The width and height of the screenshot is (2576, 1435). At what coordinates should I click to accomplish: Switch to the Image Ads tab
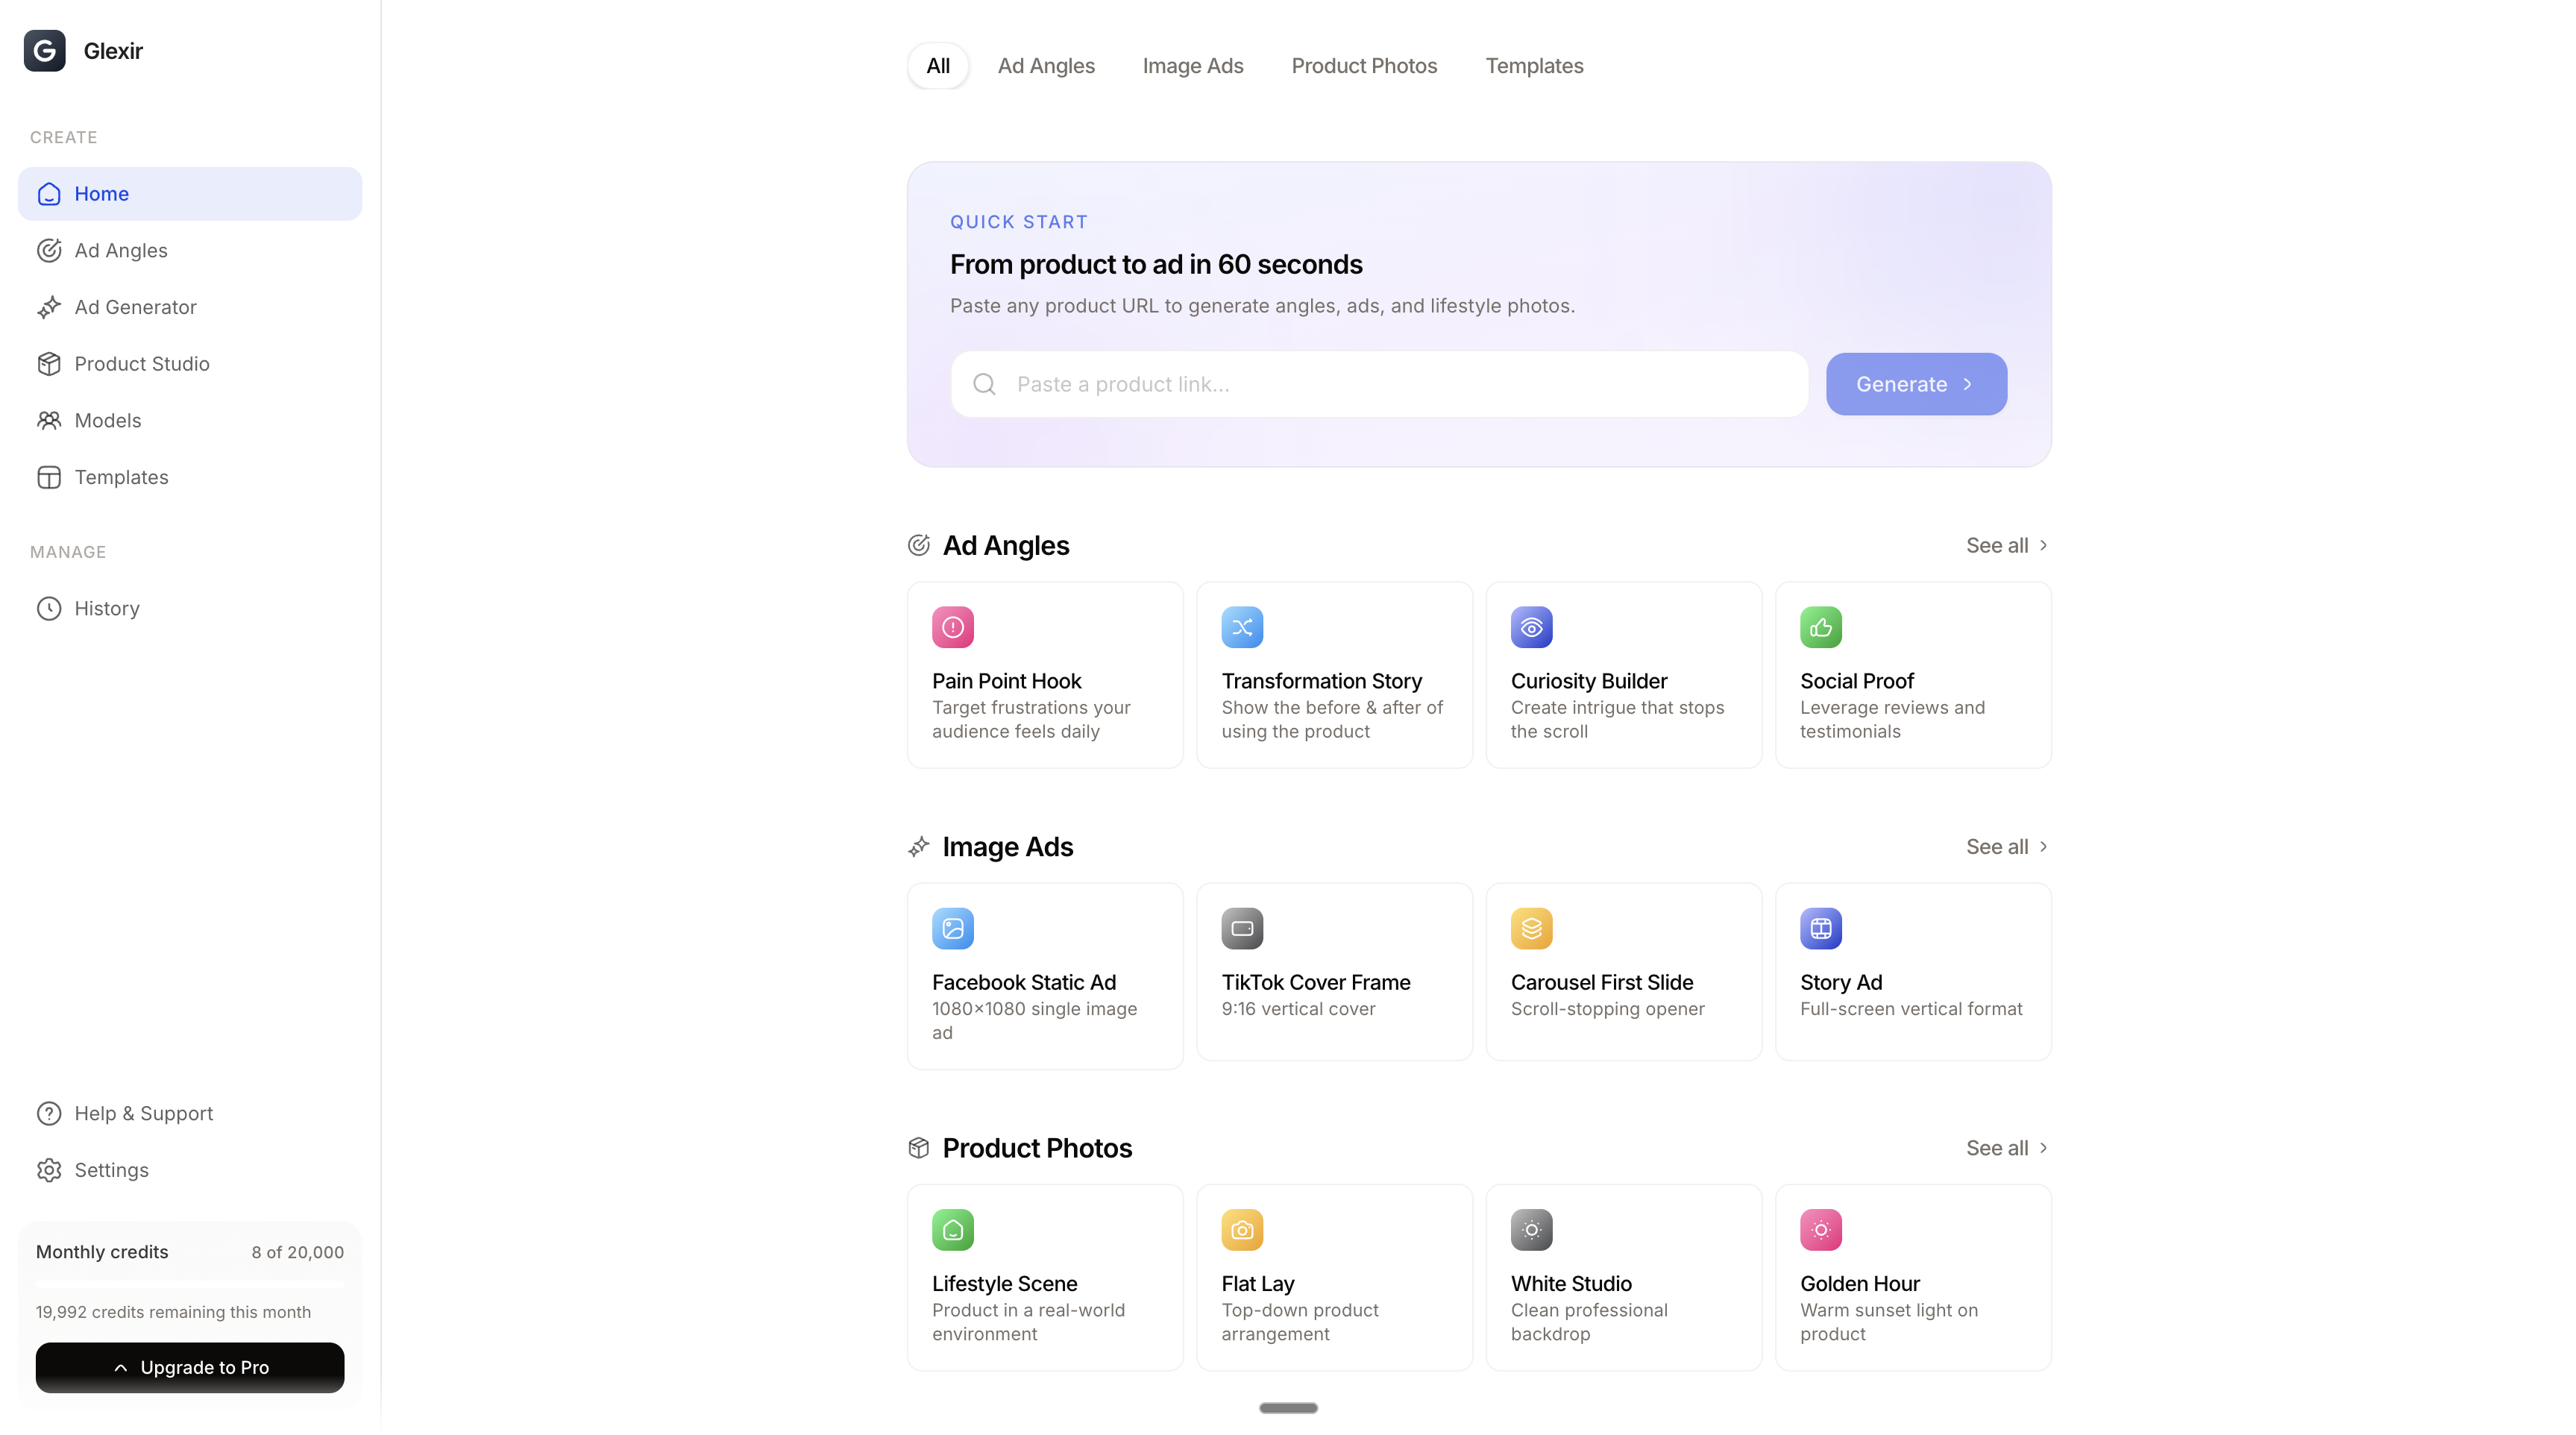point(1192,66)
